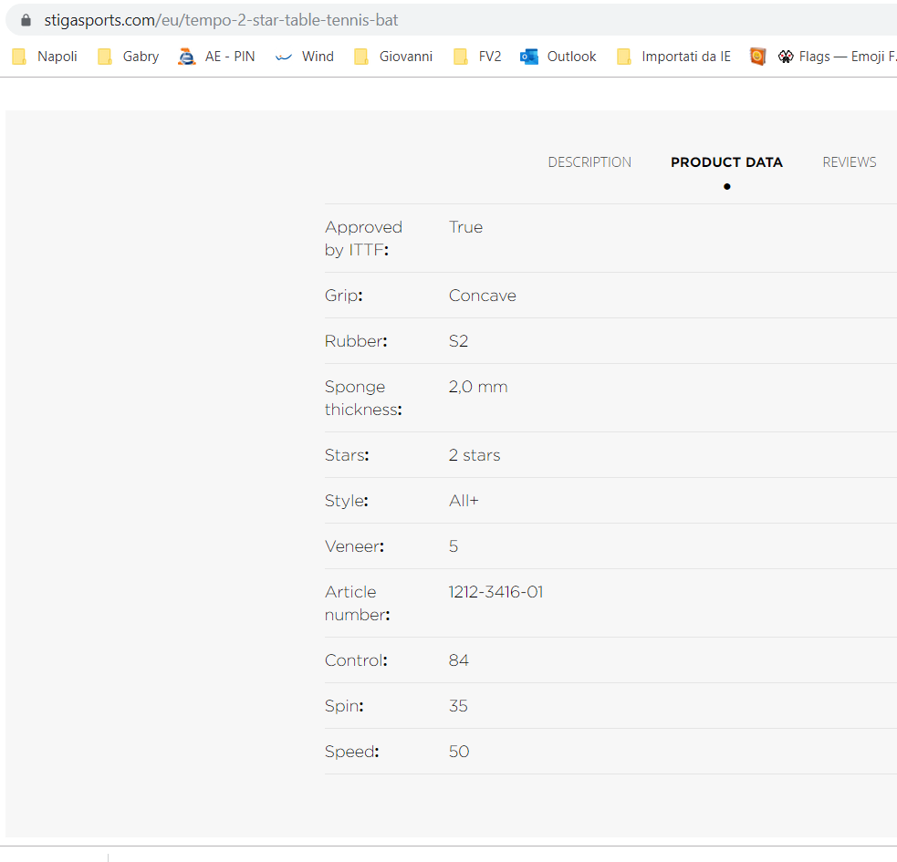897x862 pixels.
Task: Open the Giovanni bookmarks folder
Action: click(x=393, y=57)
